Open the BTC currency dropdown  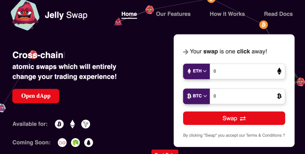point(197,96)
